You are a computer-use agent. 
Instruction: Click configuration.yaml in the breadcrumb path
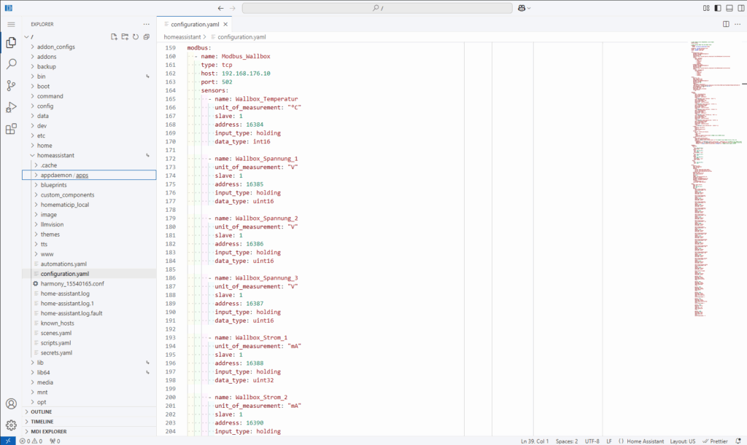(241, 36)
